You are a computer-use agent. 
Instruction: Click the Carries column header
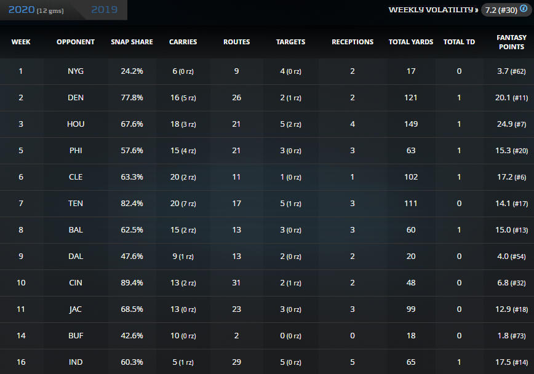point(183,42)
